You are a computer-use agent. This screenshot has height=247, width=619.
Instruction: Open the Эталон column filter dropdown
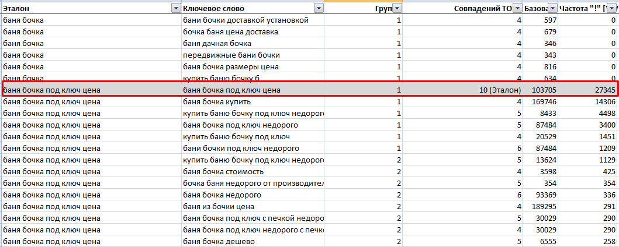(x=175, y=9)
